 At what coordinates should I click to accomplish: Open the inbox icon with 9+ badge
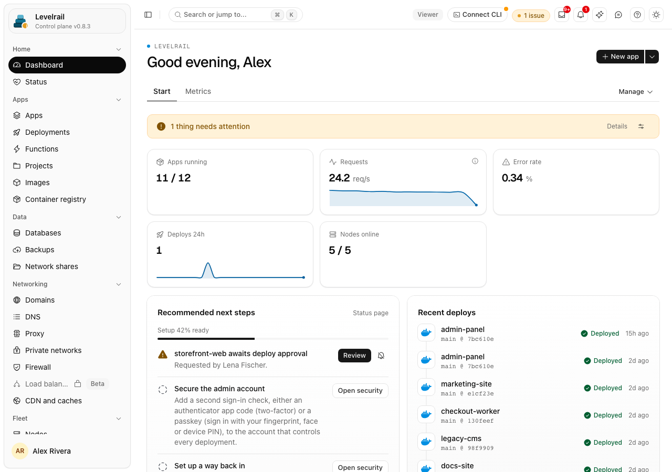point(562,15)
